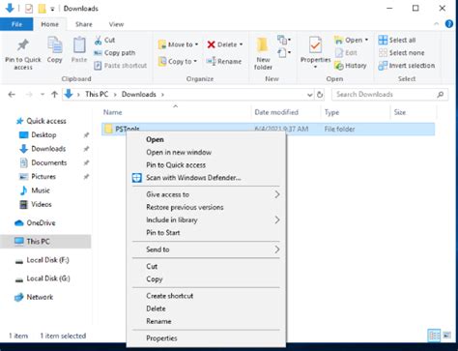Click Invert selection in the ribbon
Viewport: 458px width, 351px height.
tap(407, 66)
